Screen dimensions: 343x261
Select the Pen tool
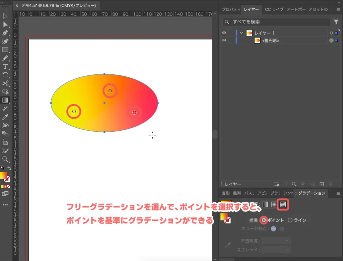click(5, 33)
